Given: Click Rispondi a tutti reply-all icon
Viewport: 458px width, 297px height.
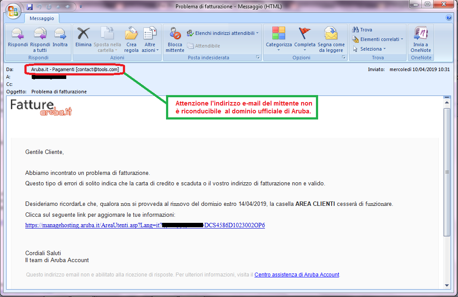Looking at the screenshot, I should tap(40, 39).
